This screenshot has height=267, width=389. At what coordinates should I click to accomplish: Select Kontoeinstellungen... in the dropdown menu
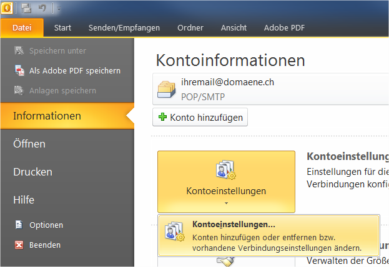(x=269, y=236)
